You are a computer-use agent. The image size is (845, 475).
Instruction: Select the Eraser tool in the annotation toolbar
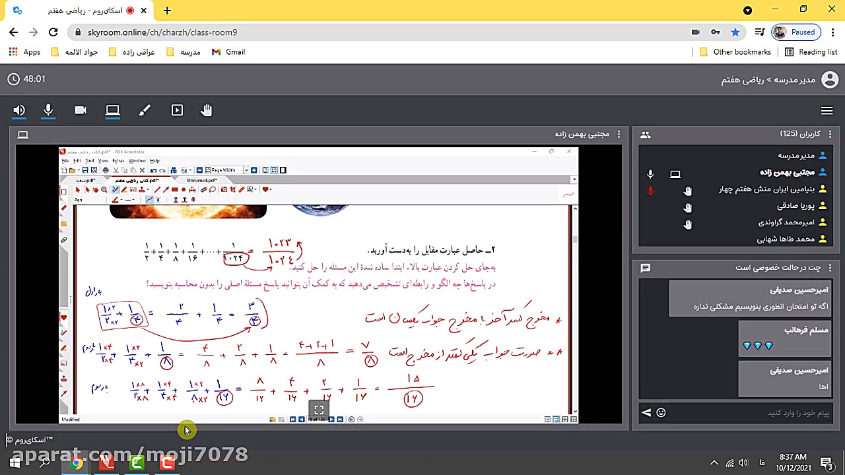(x=204, y=189)
